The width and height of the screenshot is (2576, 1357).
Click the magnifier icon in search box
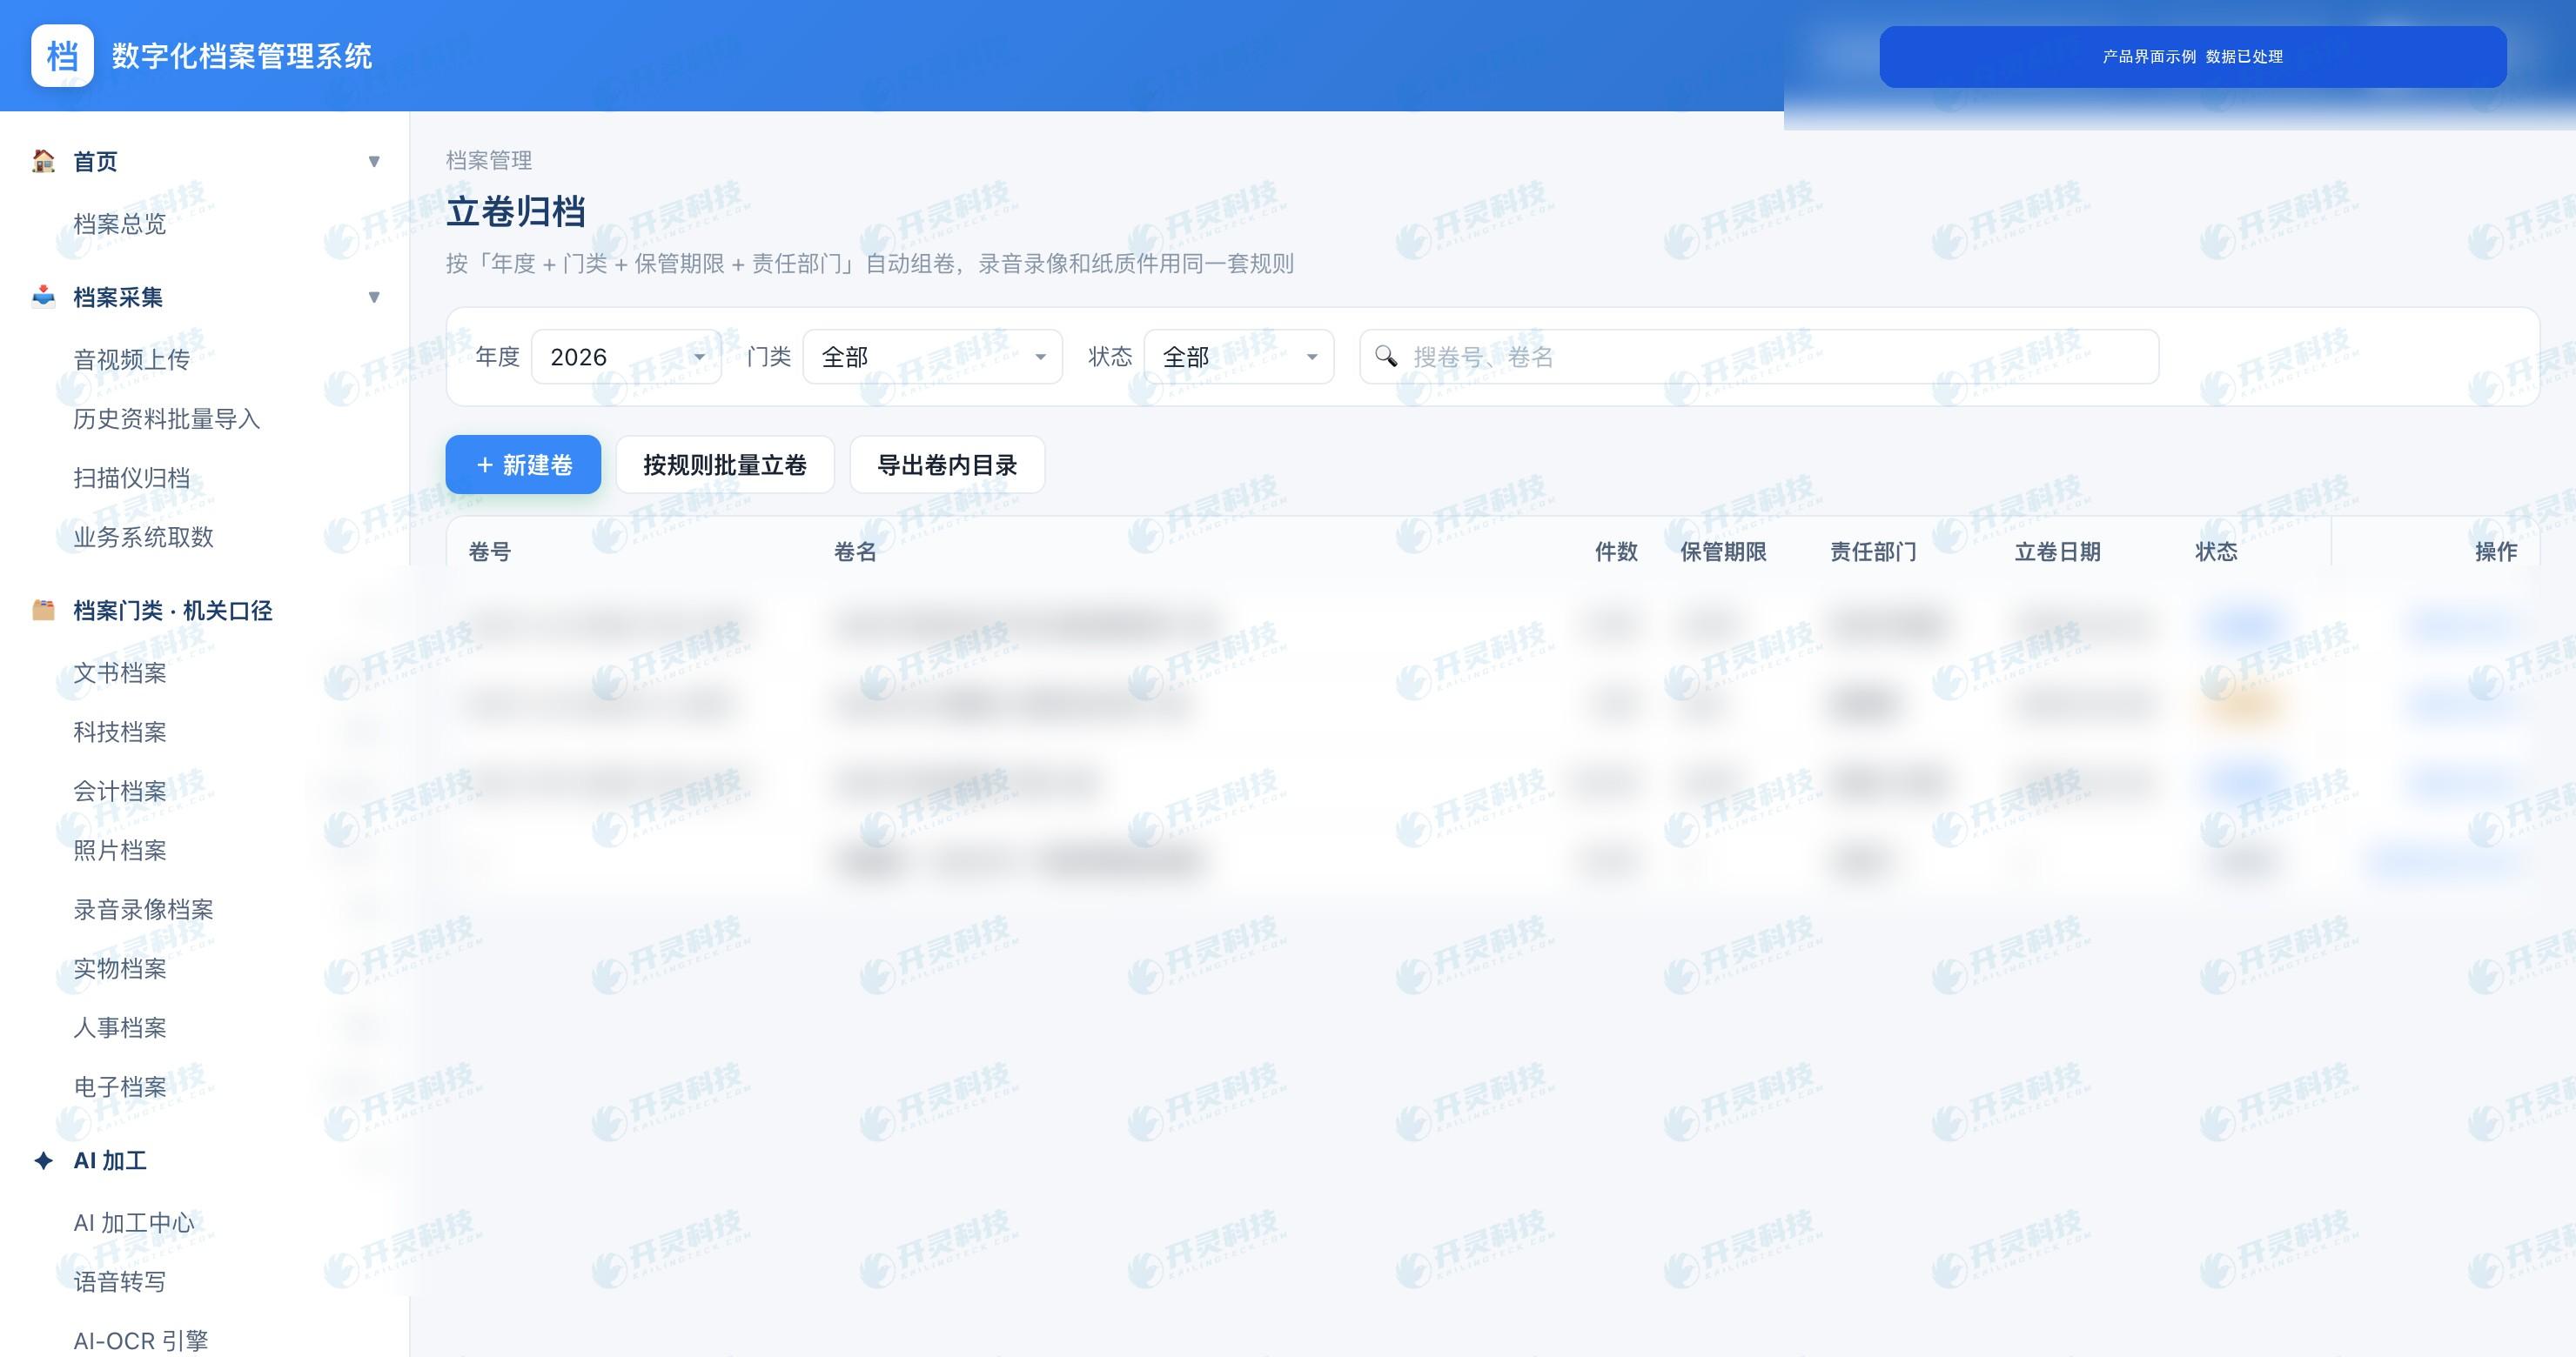coord(1386,357)
